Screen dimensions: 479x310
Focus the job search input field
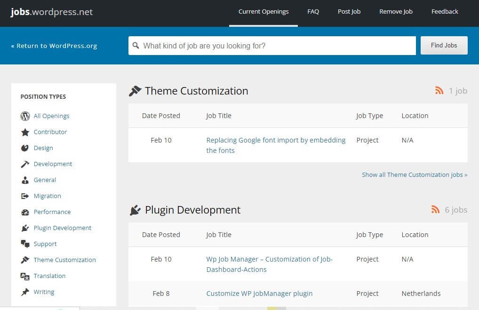[272, 46]
